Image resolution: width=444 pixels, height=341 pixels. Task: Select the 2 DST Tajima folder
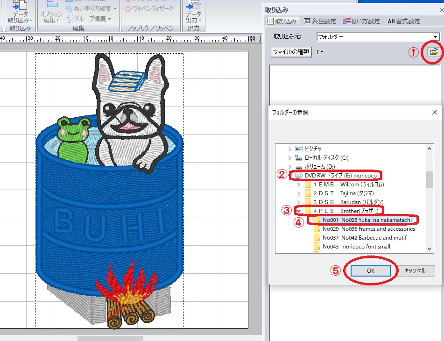pyautogui.click(x=339, y=193)
